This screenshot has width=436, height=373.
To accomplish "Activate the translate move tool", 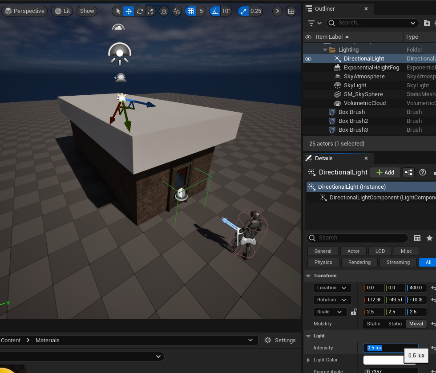I will 129,11.
